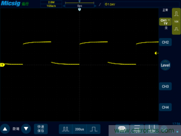This screenshot has height=136, width=181.
Task: Select the yellow trigger level arrow
Action: (x=156, y=53)
